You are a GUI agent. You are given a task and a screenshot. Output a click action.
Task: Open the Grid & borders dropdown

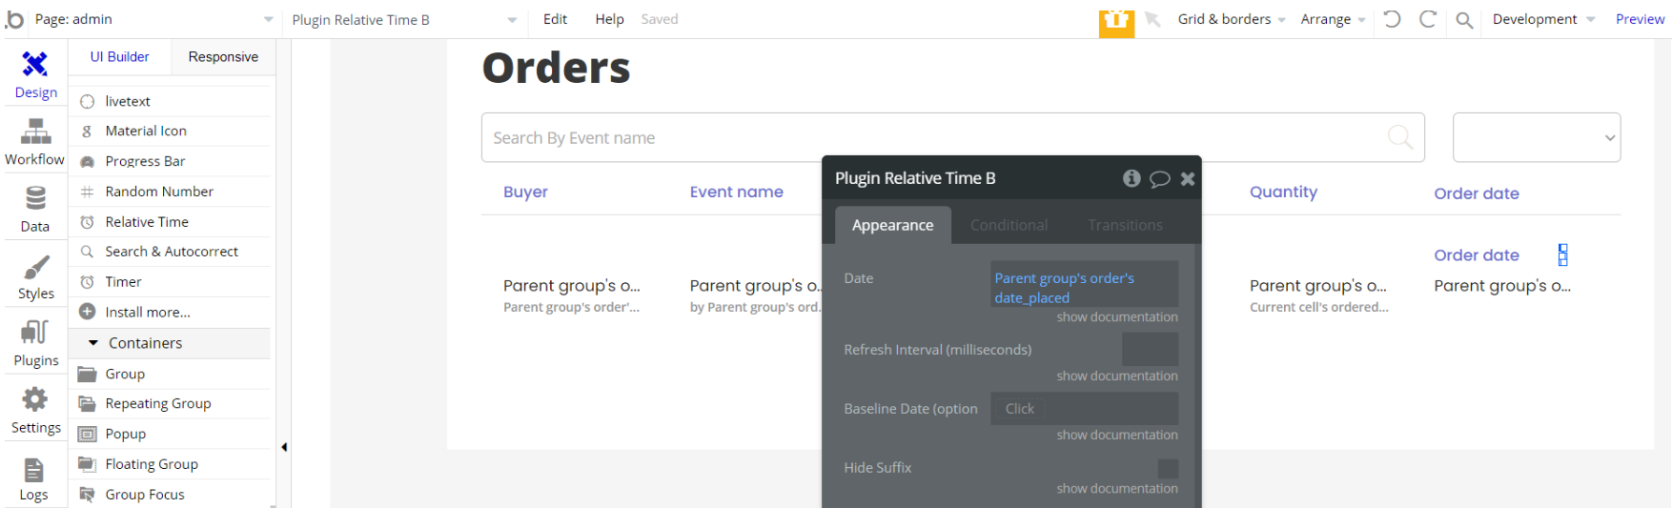click(1231, 19)
